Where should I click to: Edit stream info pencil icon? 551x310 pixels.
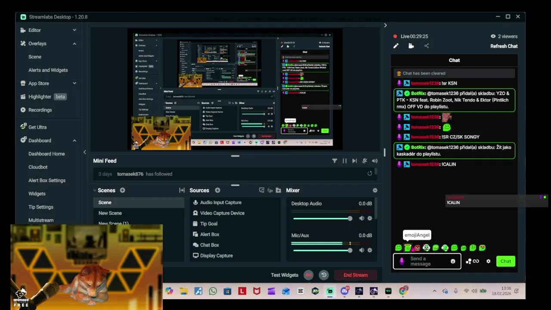pos(396,46)
